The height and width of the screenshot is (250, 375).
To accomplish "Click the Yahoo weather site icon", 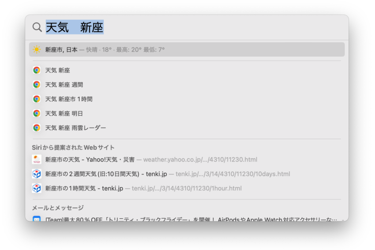I will 37,159.
